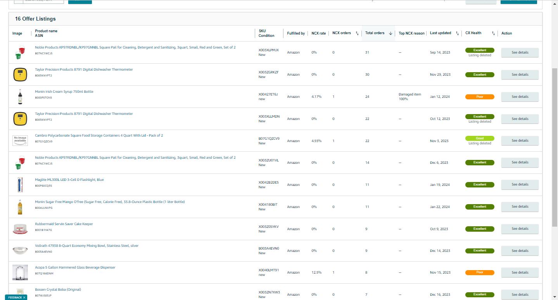558x300 pixels.
Task: Click ASIN B000P0TOY8 under Monin Irish Cream
Action: click(43, 97)
